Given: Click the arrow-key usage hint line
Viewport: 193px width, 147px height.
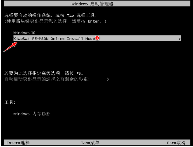Looking at the screenshot, I should click(x=55, y=21).
